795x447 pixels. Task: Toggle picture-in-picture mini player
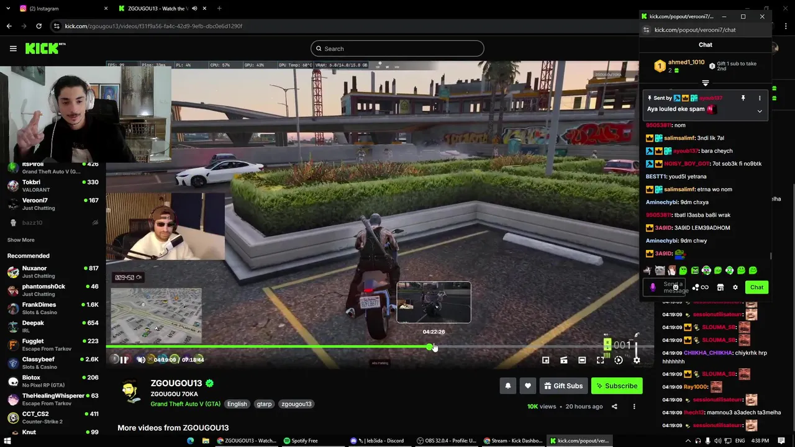pos(545,360)
